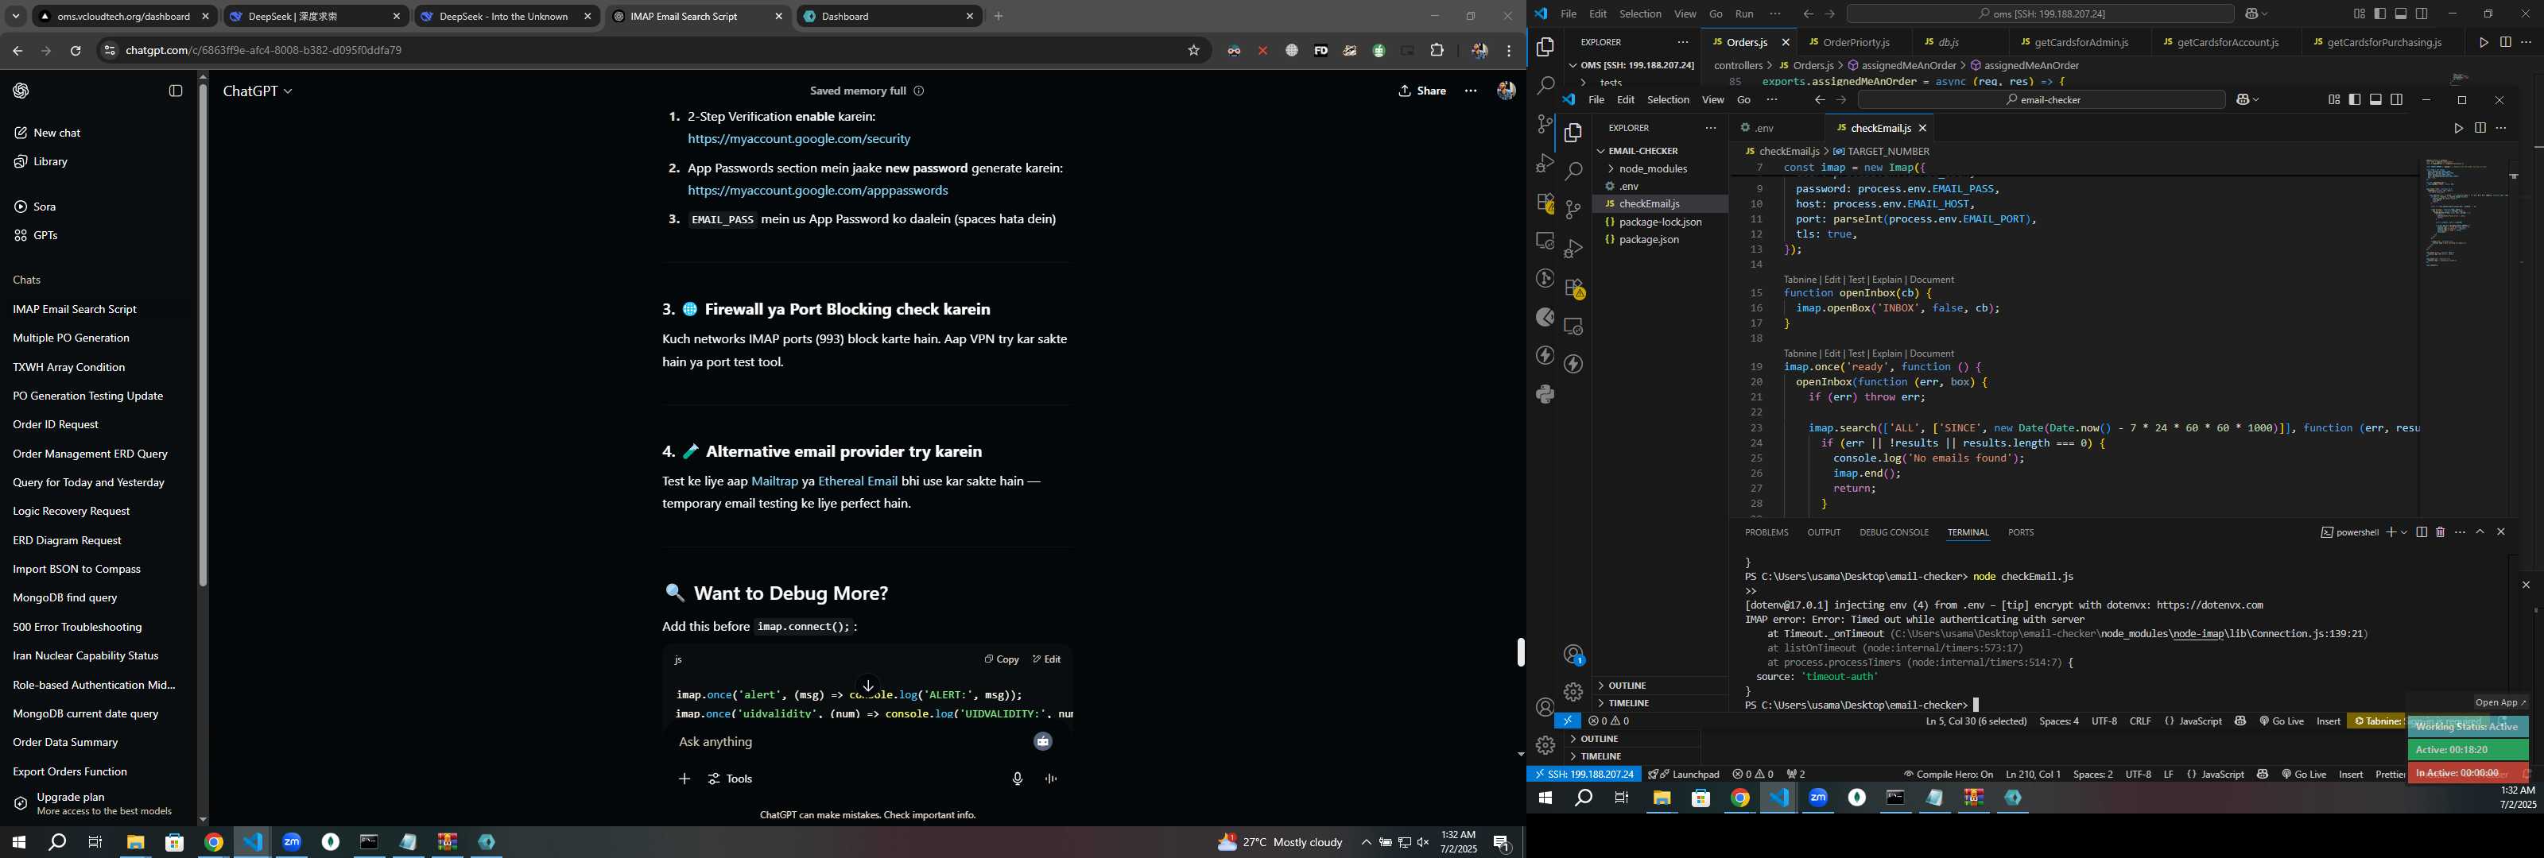Image resolution: width=2544 pixels, height=858 pixels.
Task: Open the Mailtrap link
Action: 774,481
